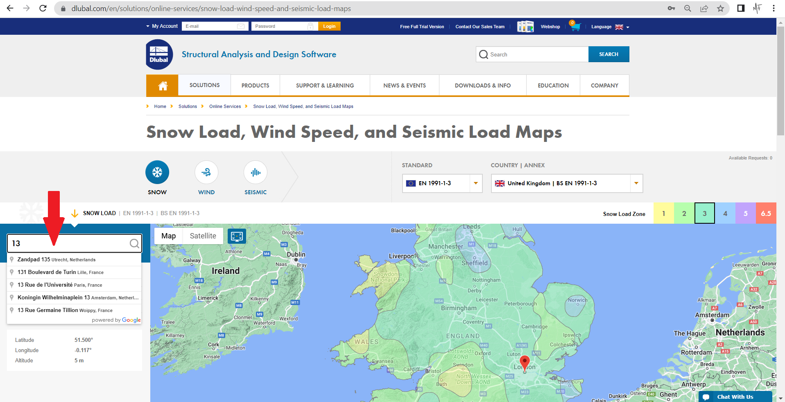The image size is (785, 402).
Task: Click the magnifier icon in the address search box
Action: coord(134,244)
